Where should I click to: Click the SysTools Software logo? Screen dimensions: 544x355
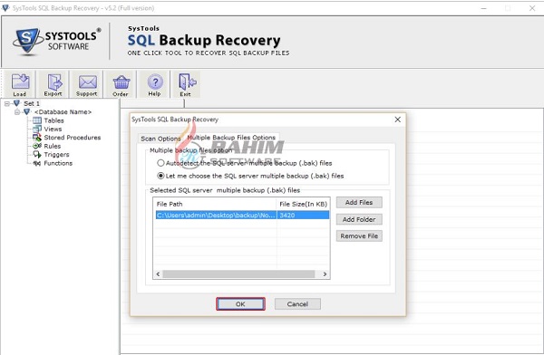[56, 42]
